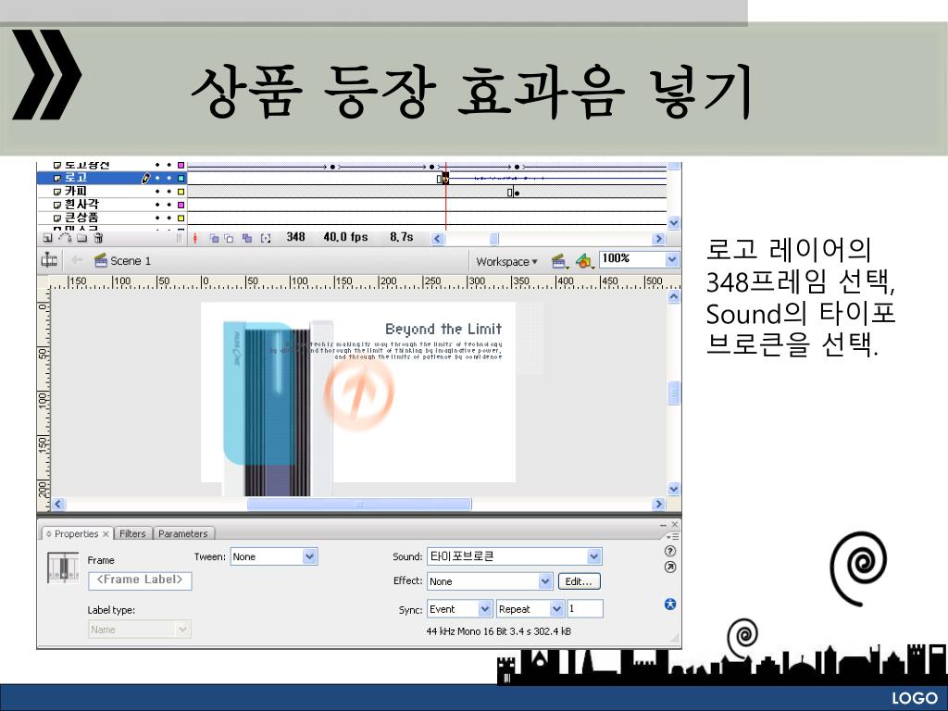Open the Label type Name dropdown

[x=139, y=630]
